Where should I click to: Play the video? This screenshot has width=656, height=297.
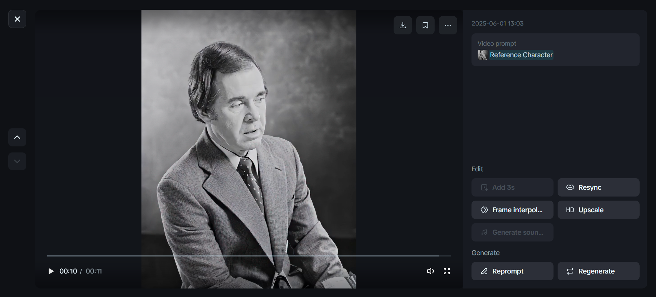pos(51,271)
